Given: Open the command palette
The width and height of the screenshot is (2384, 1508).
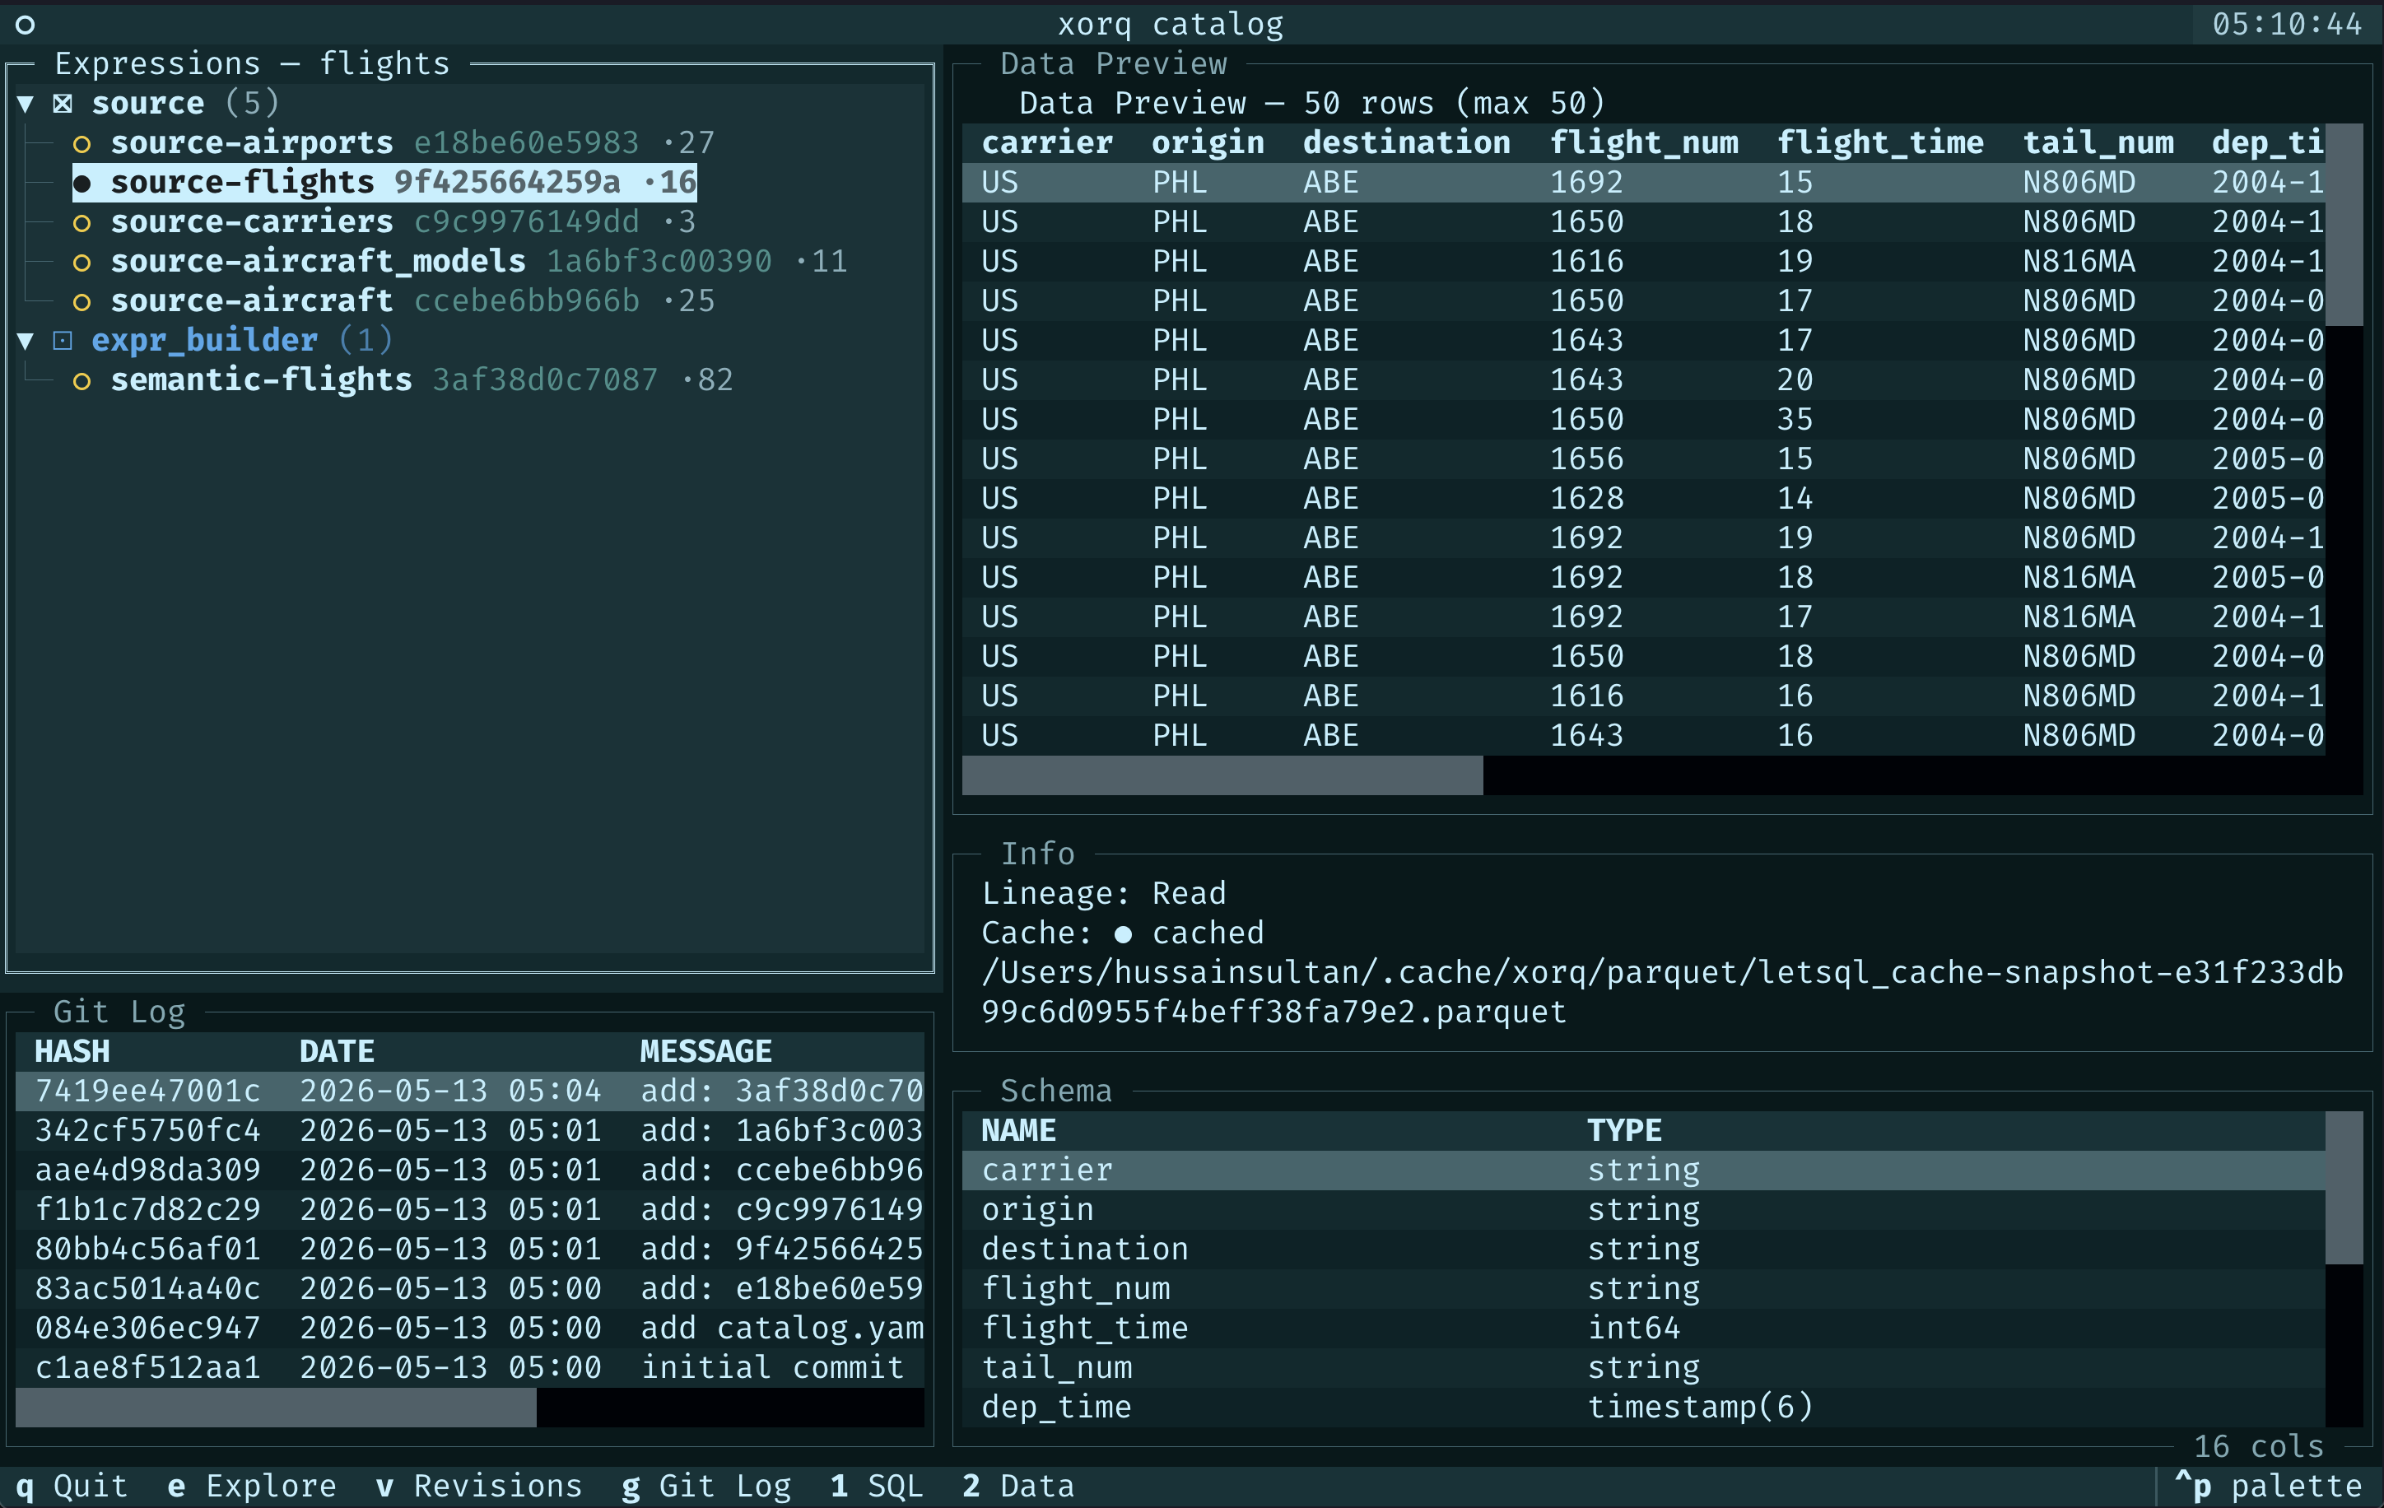Looking at the screenshot, I should (2268, 1487).
